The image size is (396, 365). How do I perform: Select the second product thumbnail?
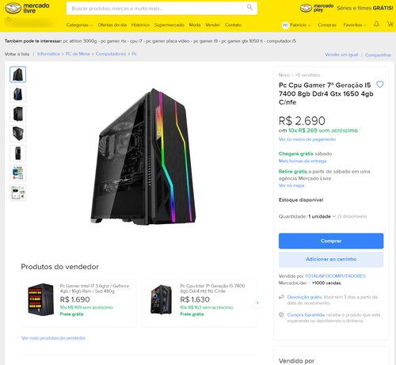pyautogui.click(x=18, y=94)
